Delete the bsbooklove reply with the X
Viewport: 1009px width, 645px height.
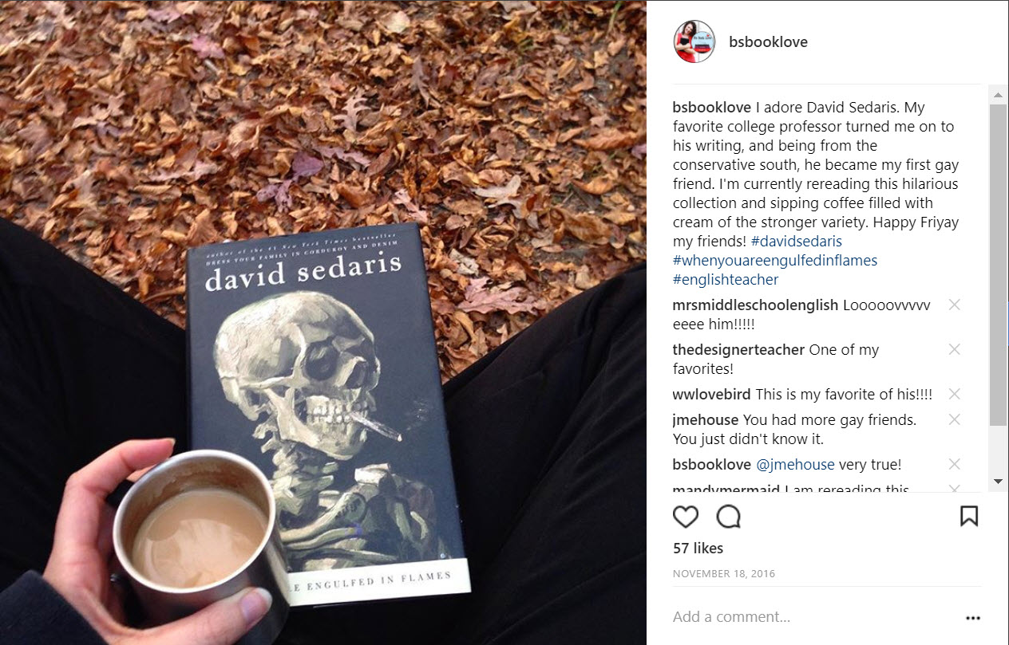[x=954, y=464]
